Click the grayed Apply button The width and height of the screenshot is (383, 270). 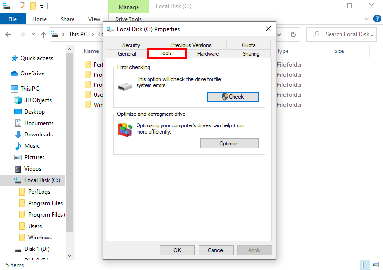(x=255, y=250)
